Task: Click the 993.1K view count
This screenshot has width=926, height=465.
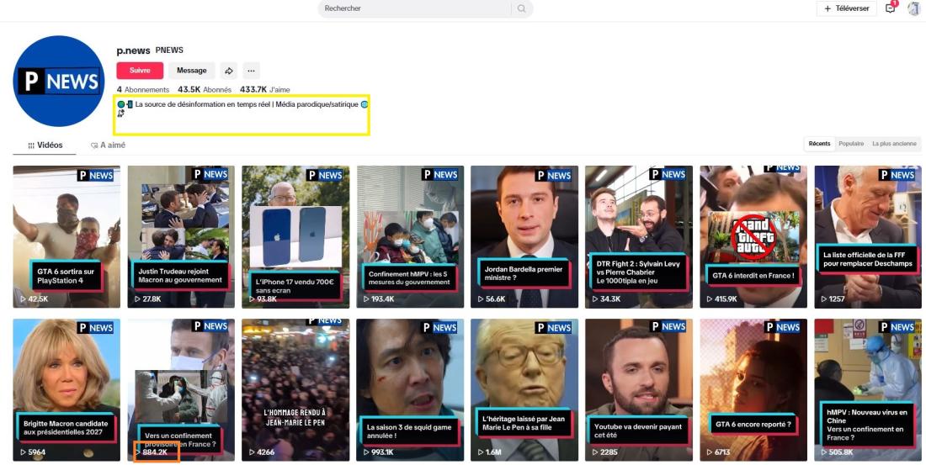Action: point(380,452)
